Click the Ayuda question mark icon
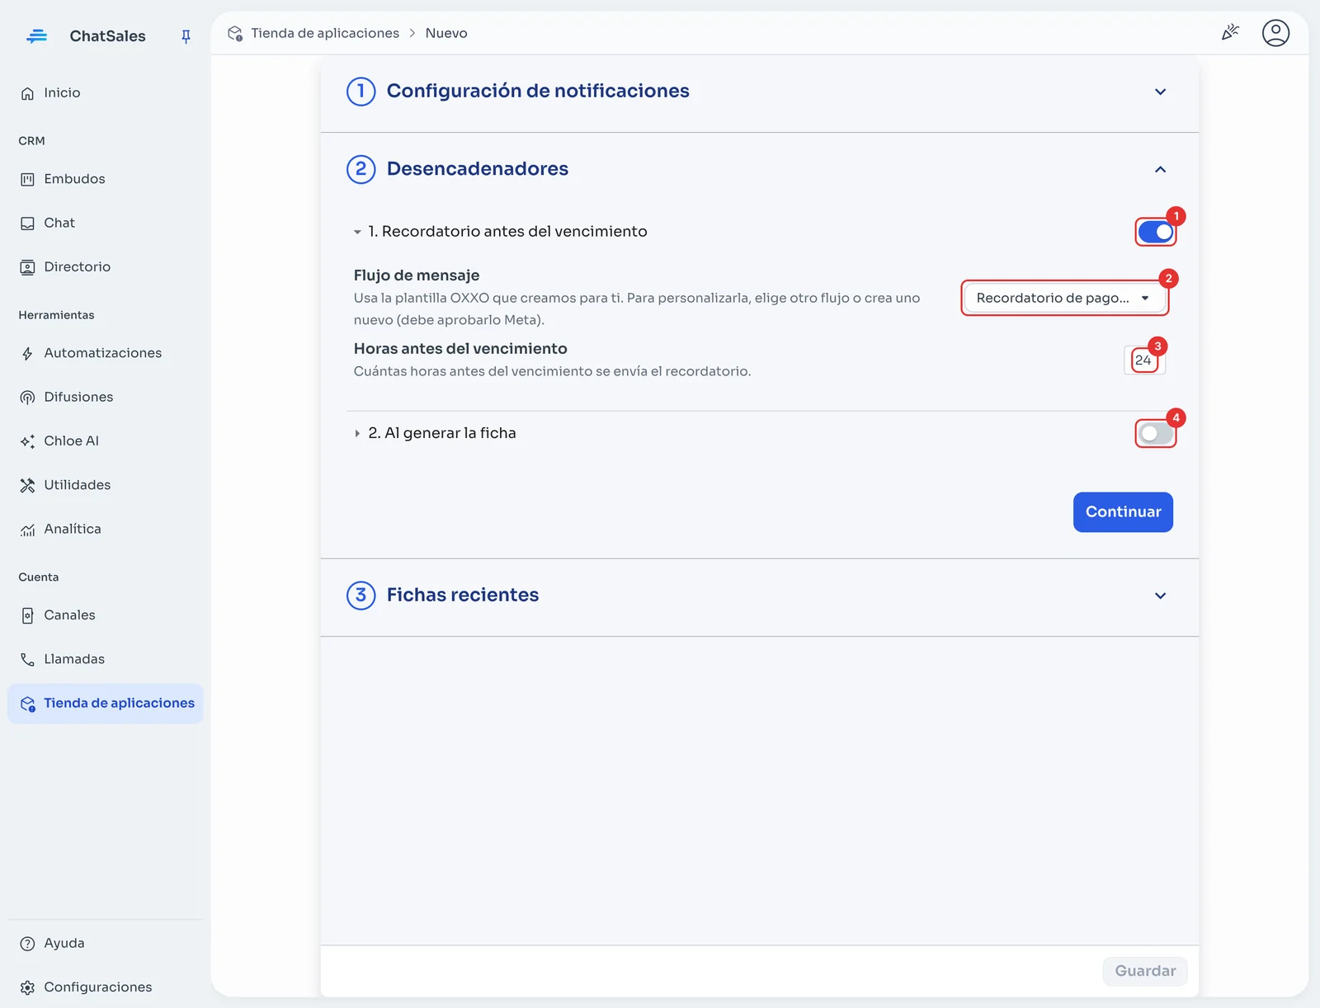Screen dimensions: 1320x1008 (x=27, y=944)
